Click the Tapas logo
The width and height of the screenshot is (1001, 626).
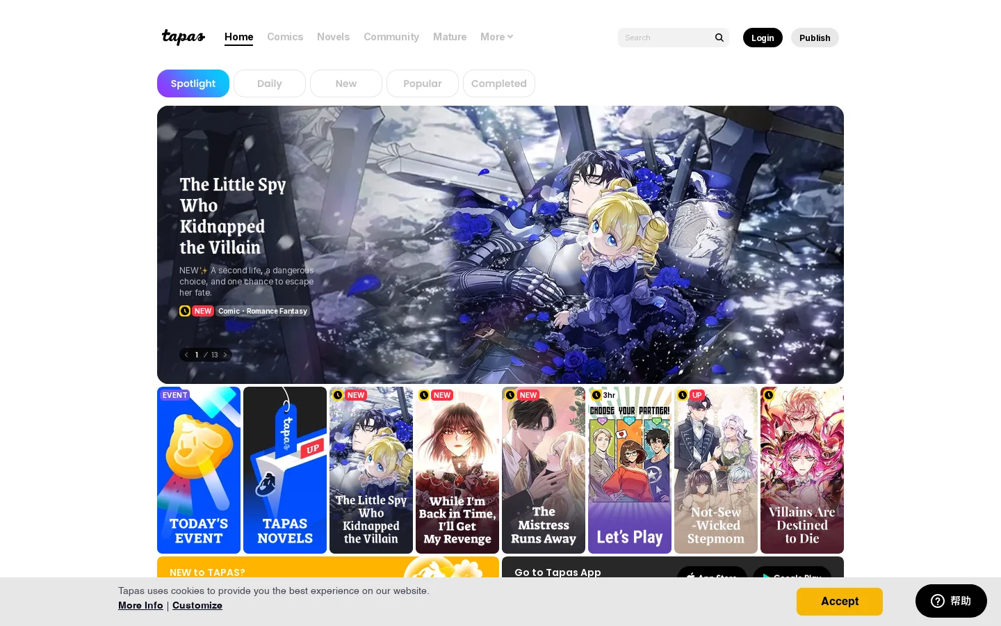184,37
